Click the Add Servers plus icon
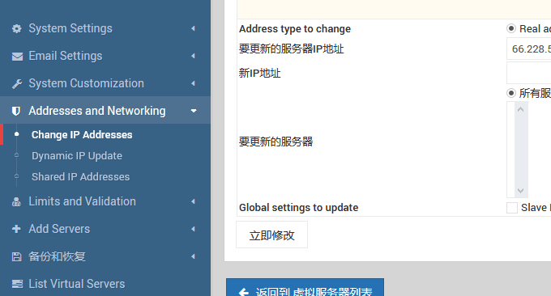The height and width of the screenshot is (296, 551). (x=16, y=229)
